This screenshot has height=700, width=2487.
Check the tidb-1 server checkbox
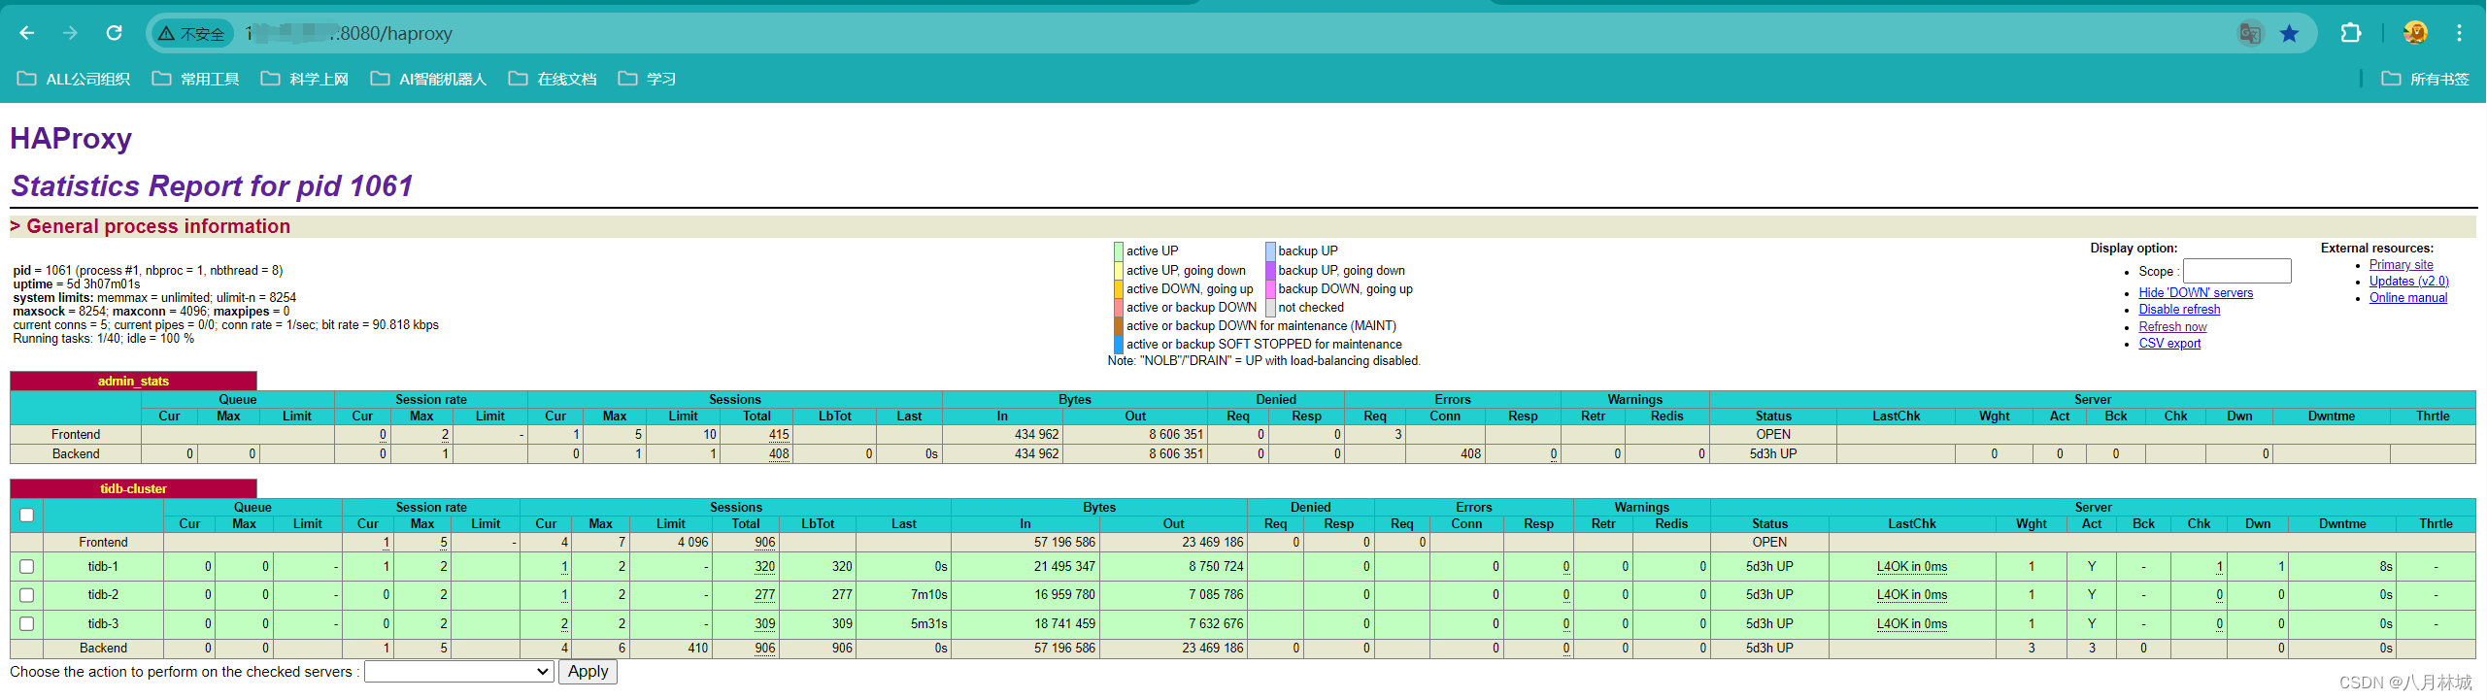26,566
